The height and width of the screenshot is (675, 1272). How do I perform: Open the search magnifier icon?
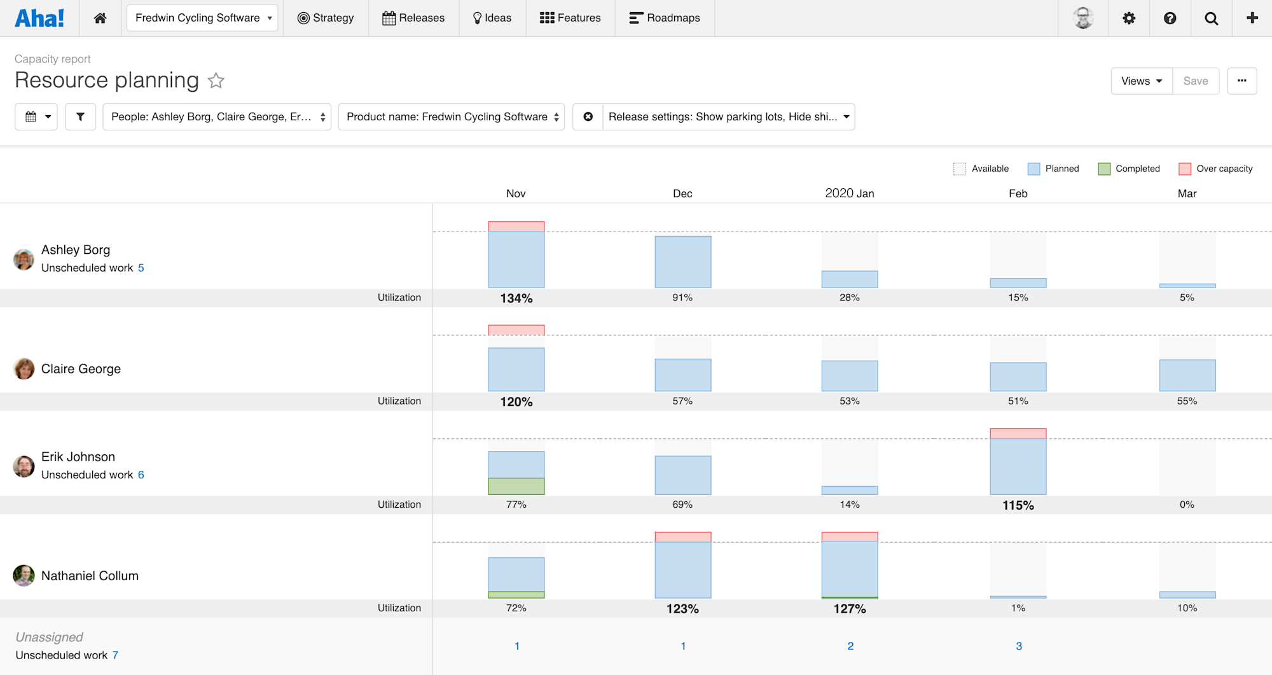(1211, 18)
